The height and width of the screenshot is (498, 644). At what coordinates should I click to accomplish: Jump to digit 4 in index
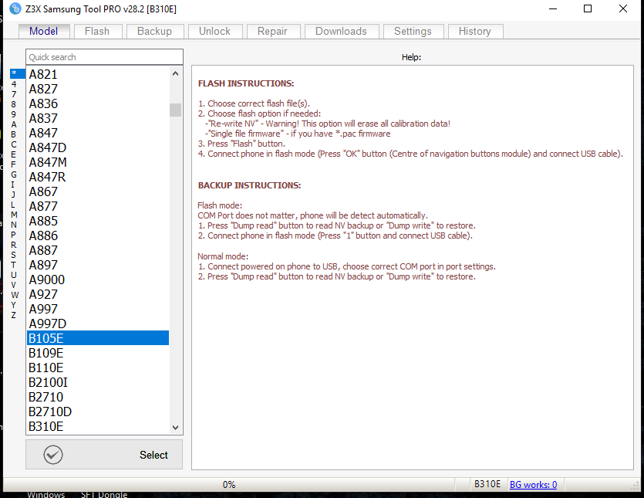(14, 84)
